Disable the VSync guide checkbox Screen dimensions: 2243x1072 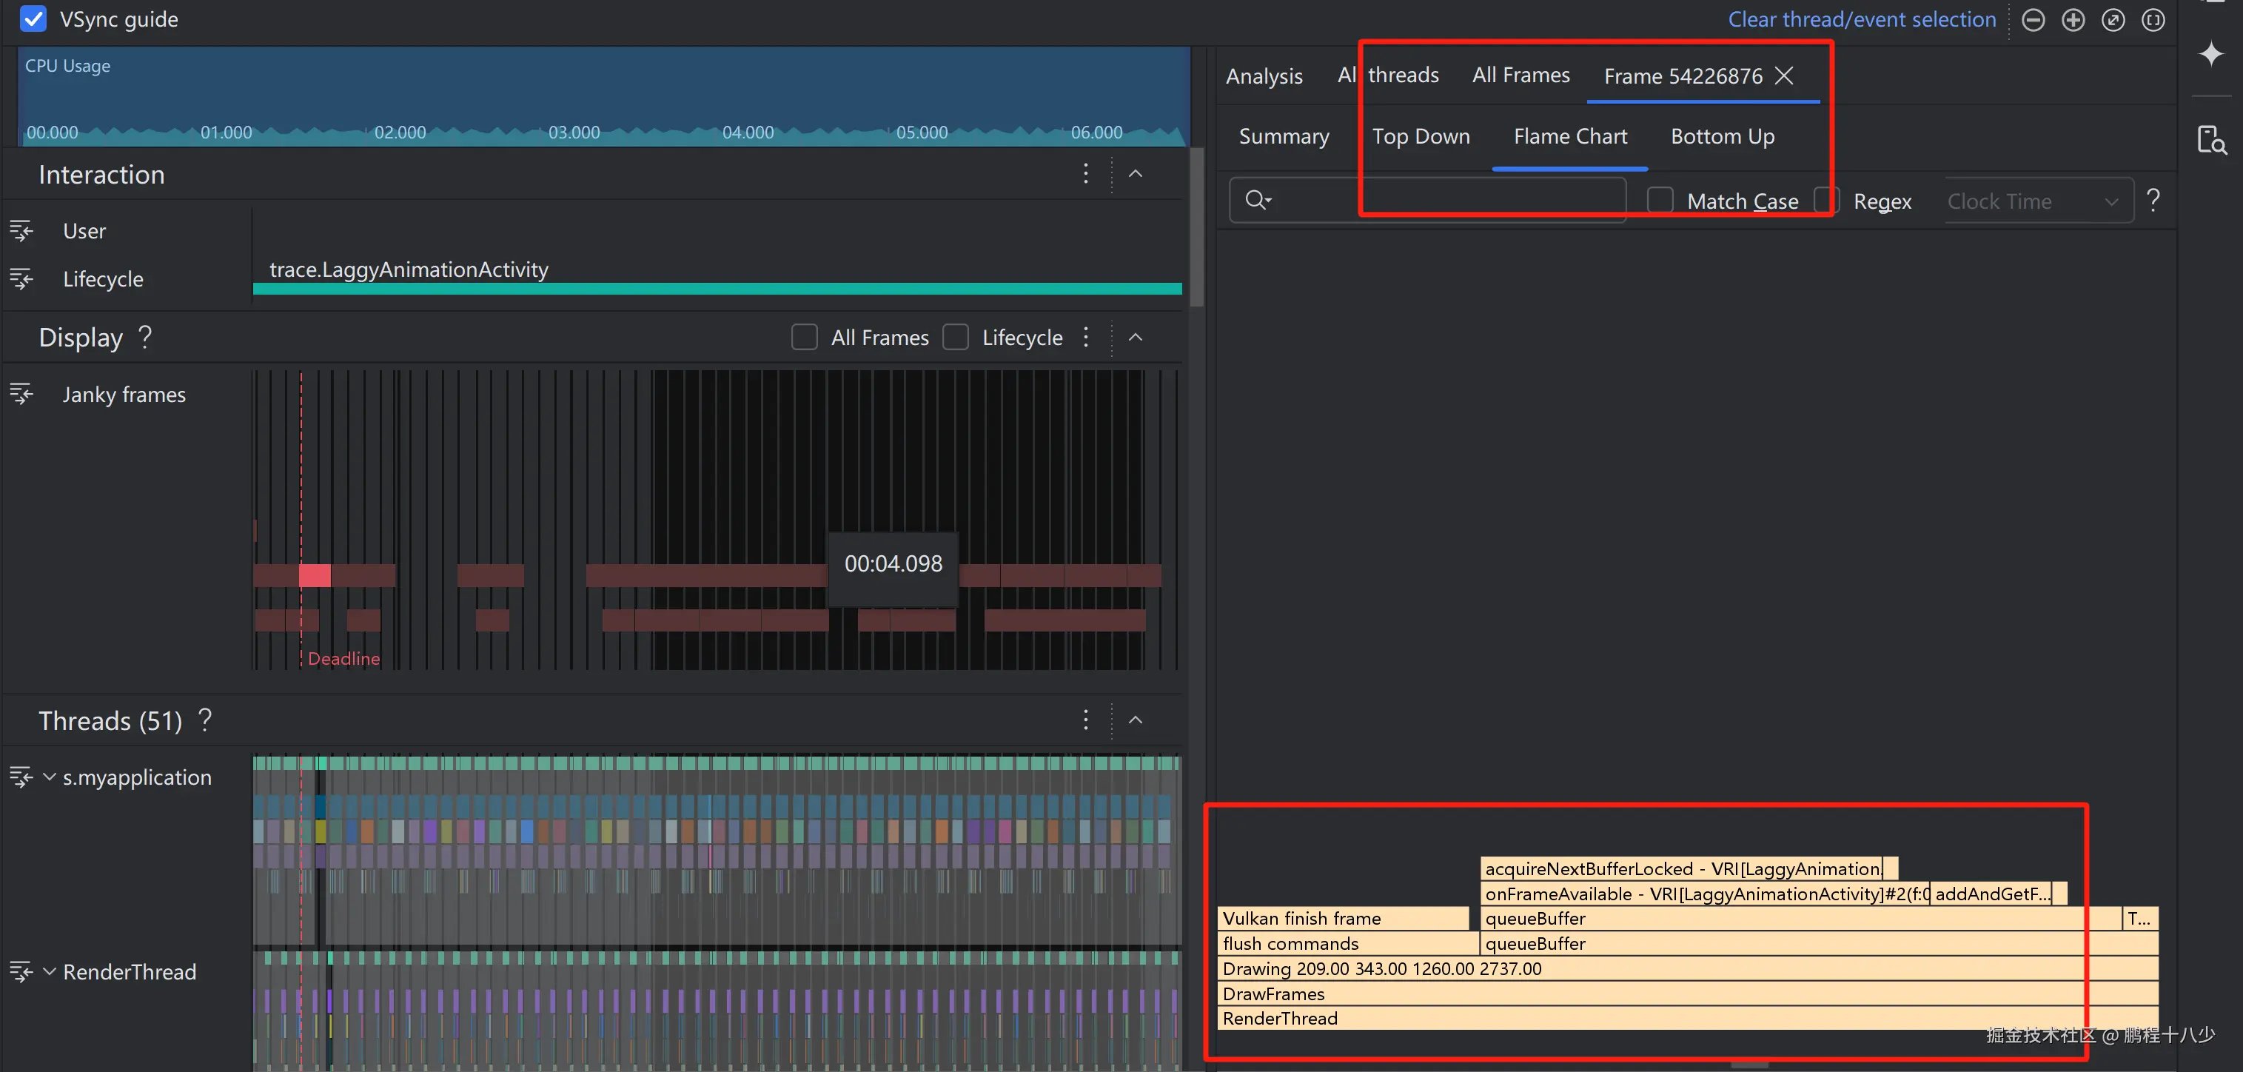tap(33, 19)
